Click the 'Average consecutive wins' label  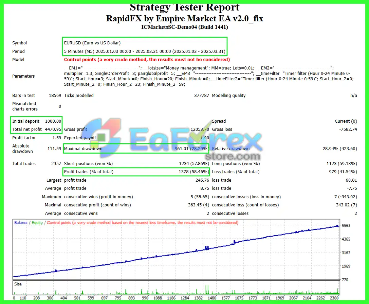(x=71, y=214)
